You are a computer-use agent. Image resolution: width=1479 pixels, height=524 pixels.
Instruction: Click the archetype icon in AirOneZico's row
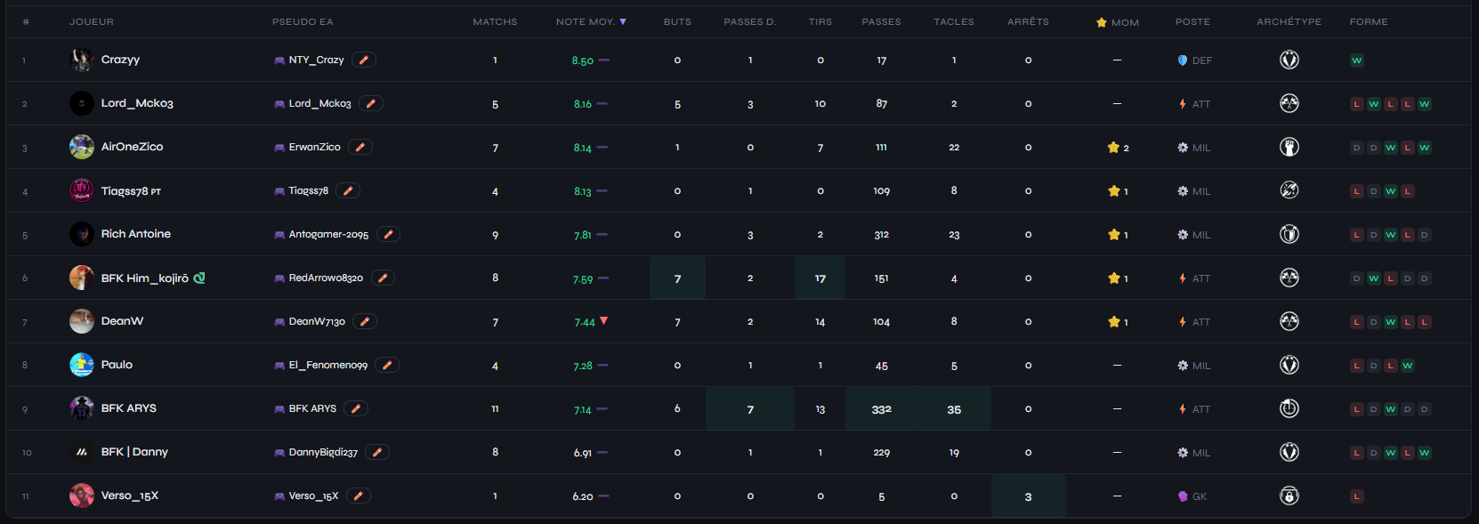(1289, 147)
